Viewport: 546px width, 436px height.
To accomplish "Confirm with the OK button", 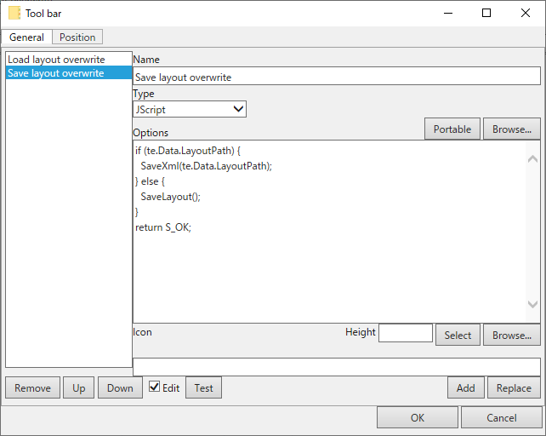I will [x=418, y=417].
